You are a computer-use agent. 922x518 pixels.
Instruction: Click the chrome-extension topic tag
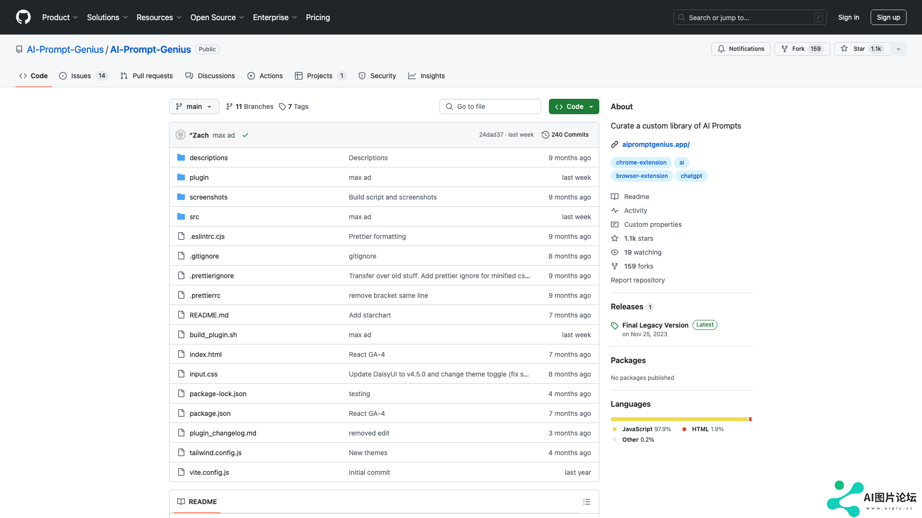pos(641,163)
